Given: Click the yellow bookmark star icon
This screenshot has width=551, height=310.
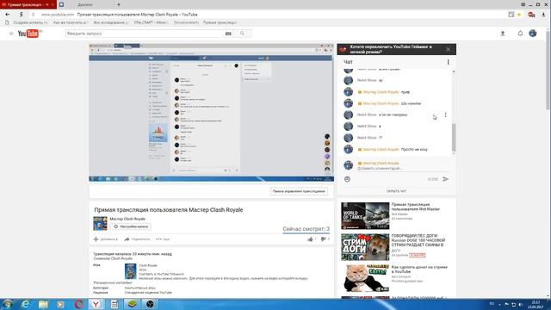Looking at the screenshot, I should (x=519, y=15).
